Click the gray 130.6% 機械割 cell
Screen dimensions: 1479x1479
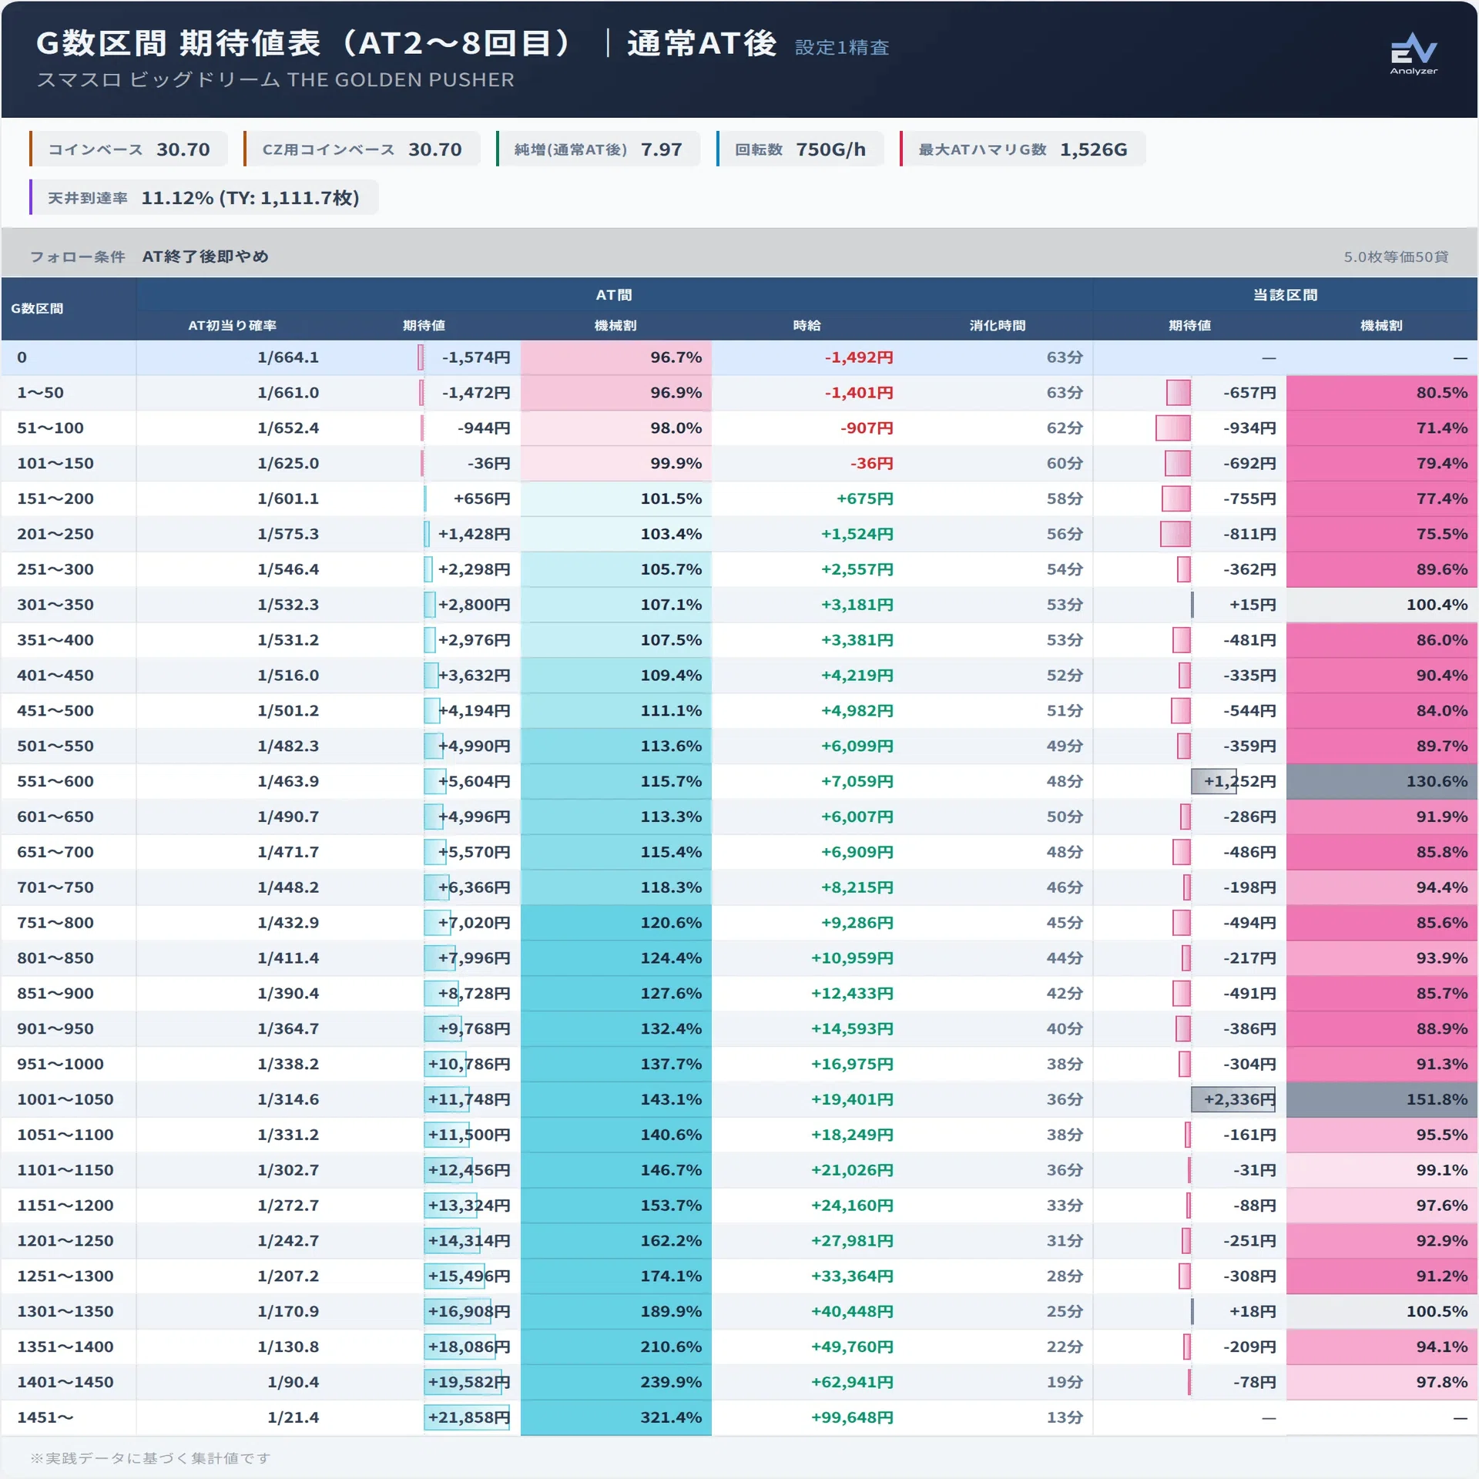click(x=1382, y=781)
